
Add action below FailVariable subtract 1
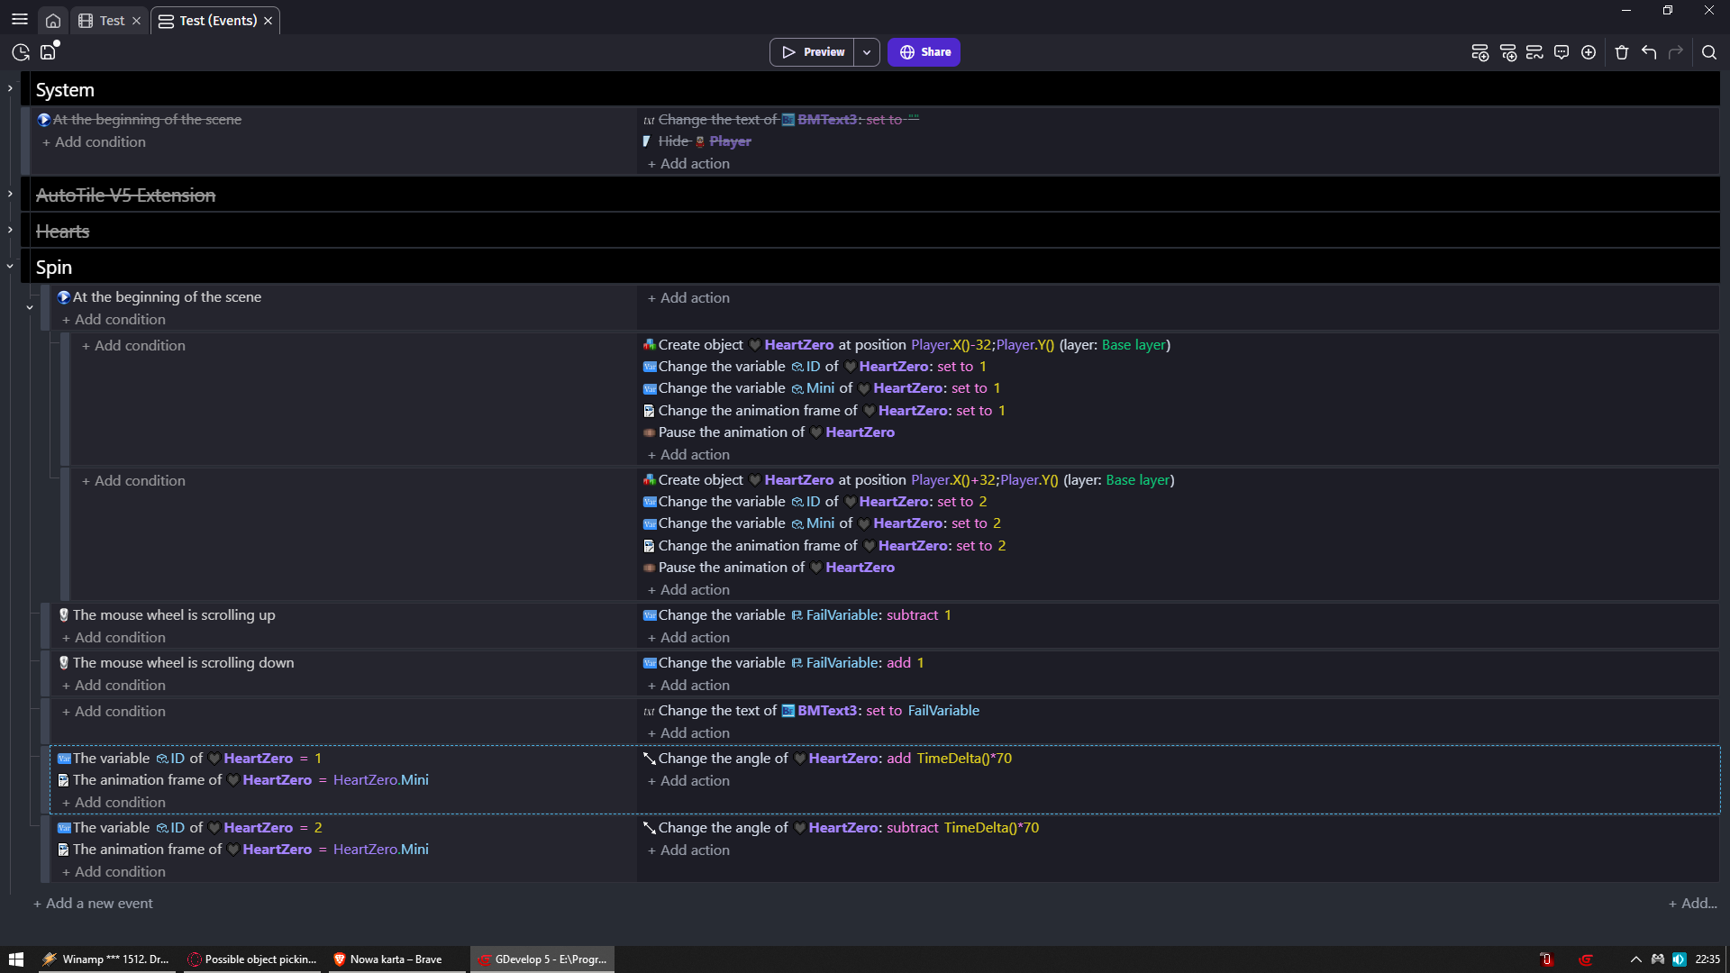tap(688, 638)
